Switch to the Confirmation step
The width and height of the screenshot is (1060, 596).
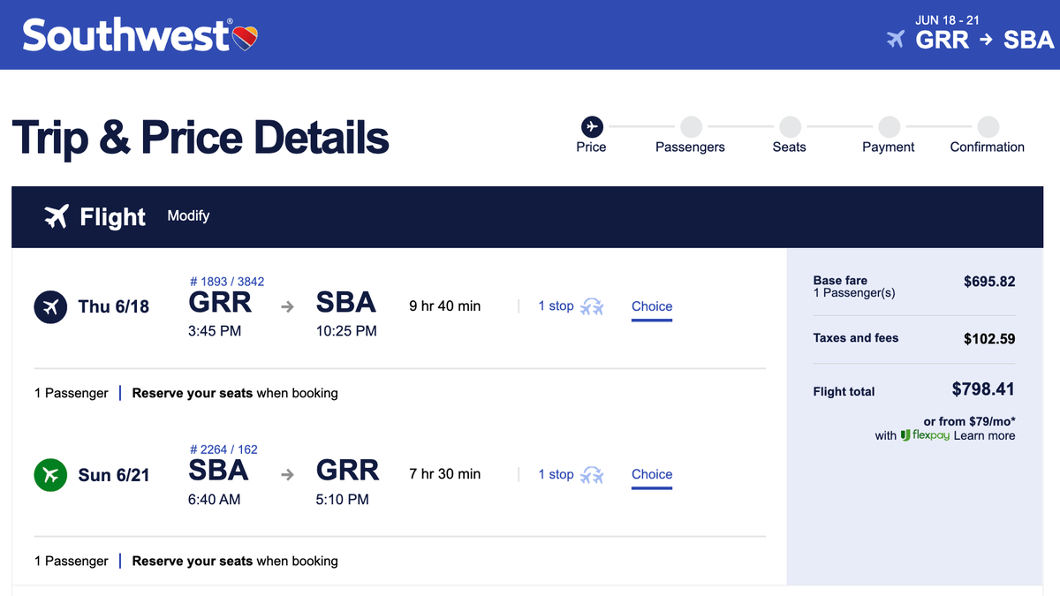(987, 125)
